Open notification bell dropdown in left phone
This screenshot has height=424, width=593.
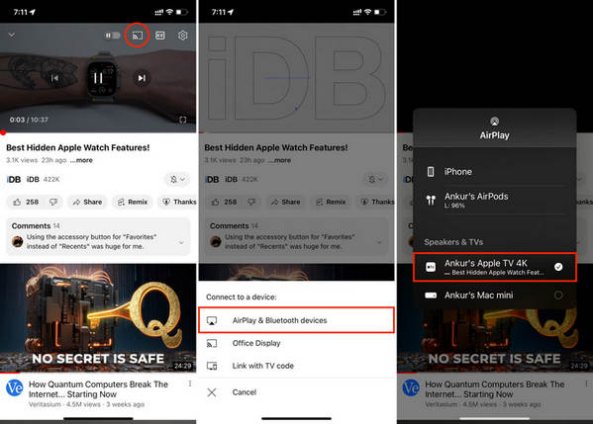tap(177, 179)
